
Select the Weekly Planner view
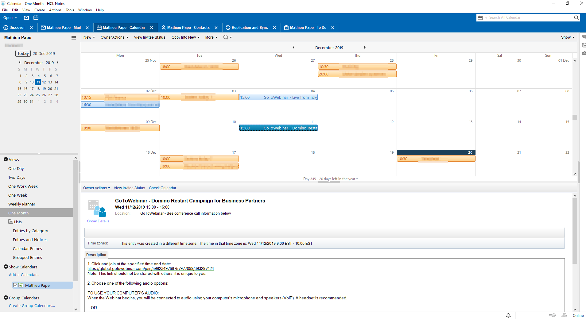(x=22, y=204)
